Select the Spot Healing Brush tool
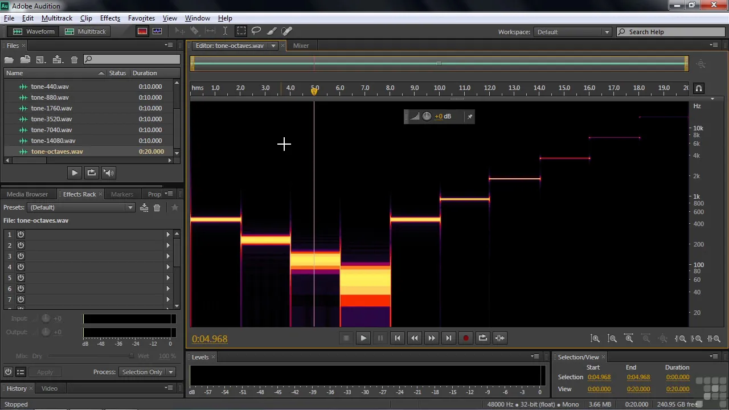This screenshot has width=729, height=410. point(287,31)
